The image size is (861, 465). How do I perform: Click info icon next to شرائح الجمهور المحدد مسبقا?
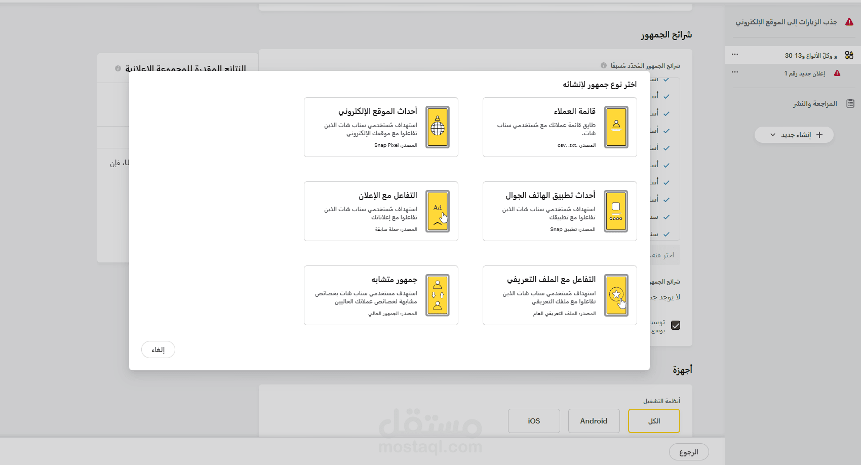[604, 65]
